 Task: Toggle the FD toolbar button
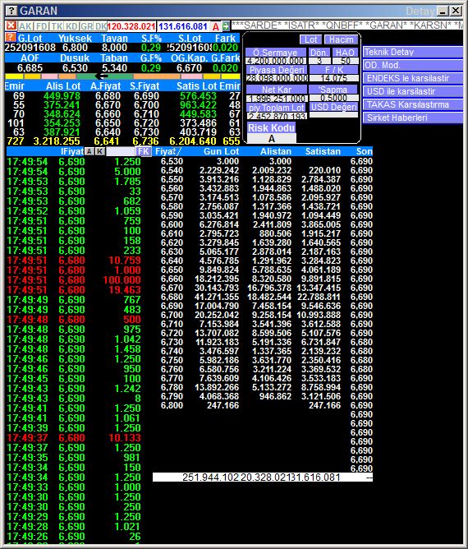[41, 26]
